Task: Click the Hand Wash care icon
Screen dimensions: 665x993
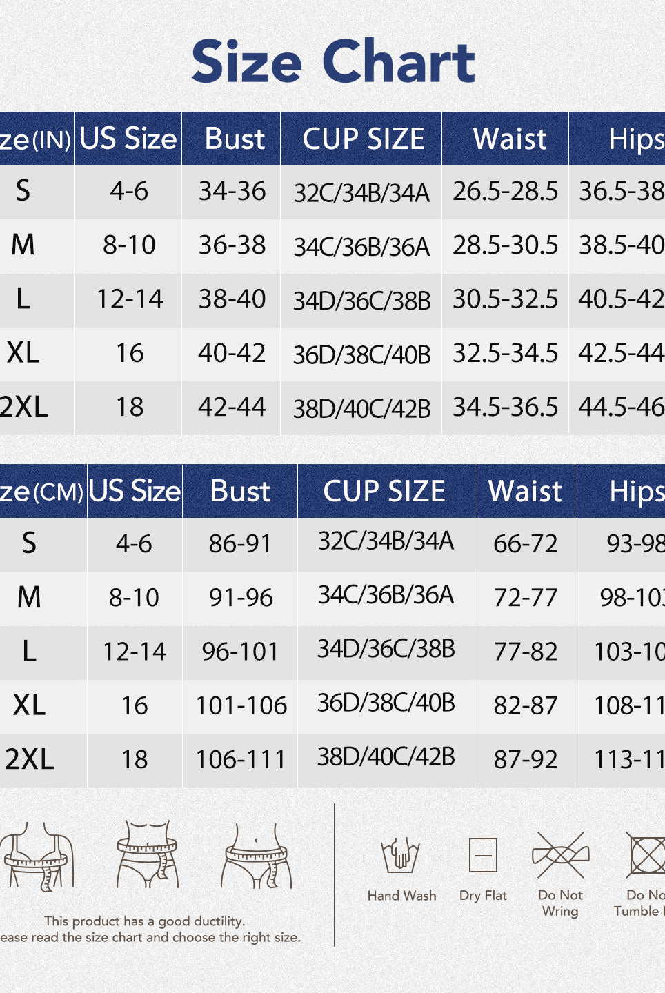Action: pos(401,855)
